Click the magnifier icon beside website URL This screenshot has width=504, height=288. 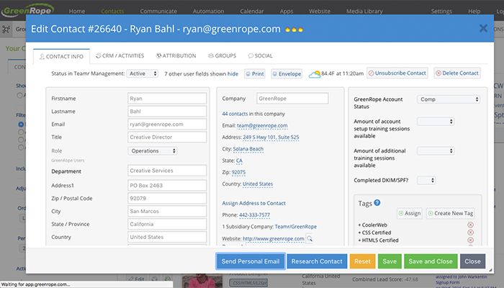point(310,238)
